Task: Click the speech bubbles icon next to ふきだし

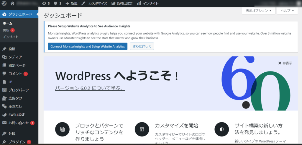Action: click(x=4, y=106)
